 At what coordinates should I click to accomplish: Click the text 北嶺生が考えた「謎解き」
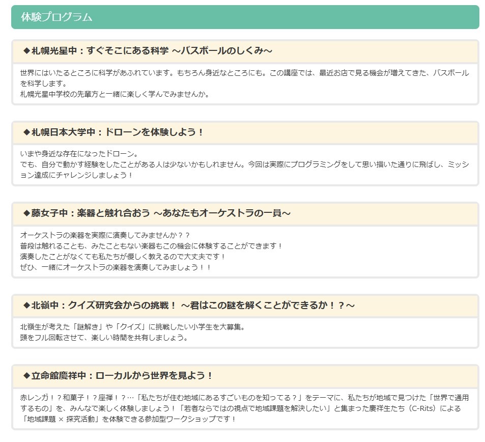point(62,327)
